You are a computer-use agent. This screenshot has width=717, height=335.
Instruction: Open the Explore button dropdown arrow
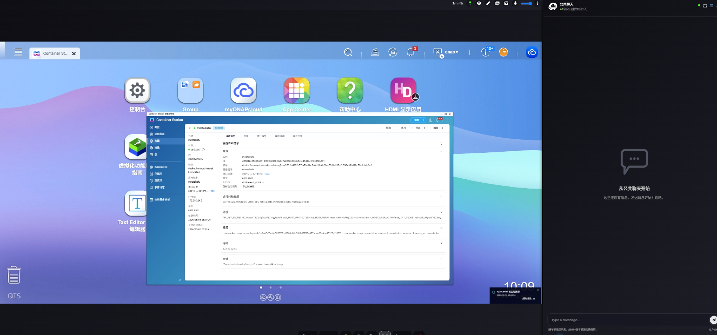click(x=423, y=120)
